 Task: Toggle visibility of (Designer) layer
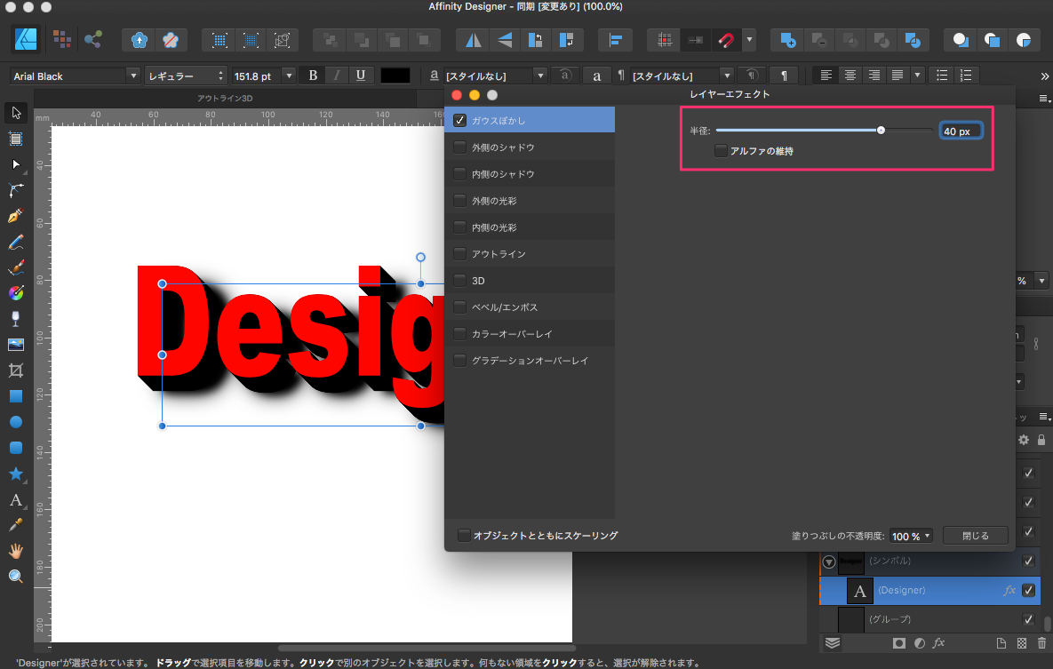tap(1028, 590)
